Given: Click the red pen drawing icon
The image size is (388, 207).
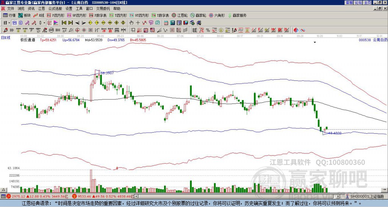Looking at the screenshot, I should (5, 30).
